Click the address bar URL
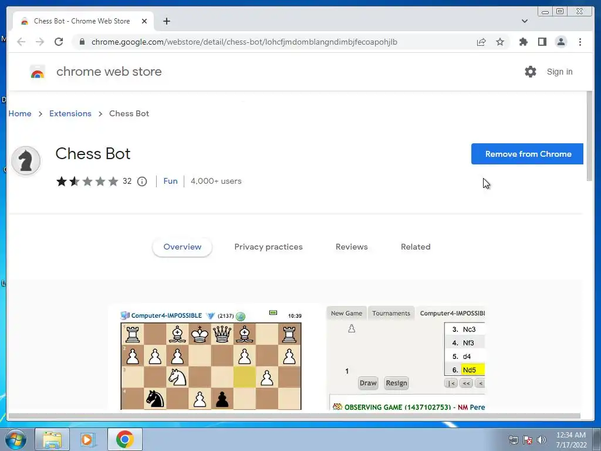The image size is (601, 451). tap(244, 42)
